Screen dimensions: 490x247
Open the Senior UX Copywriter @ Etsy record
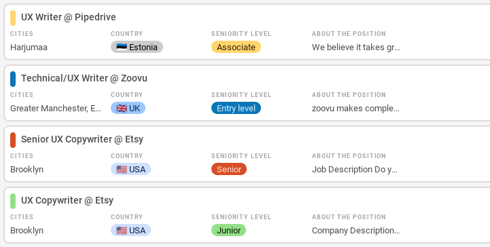tap(82, 139)
